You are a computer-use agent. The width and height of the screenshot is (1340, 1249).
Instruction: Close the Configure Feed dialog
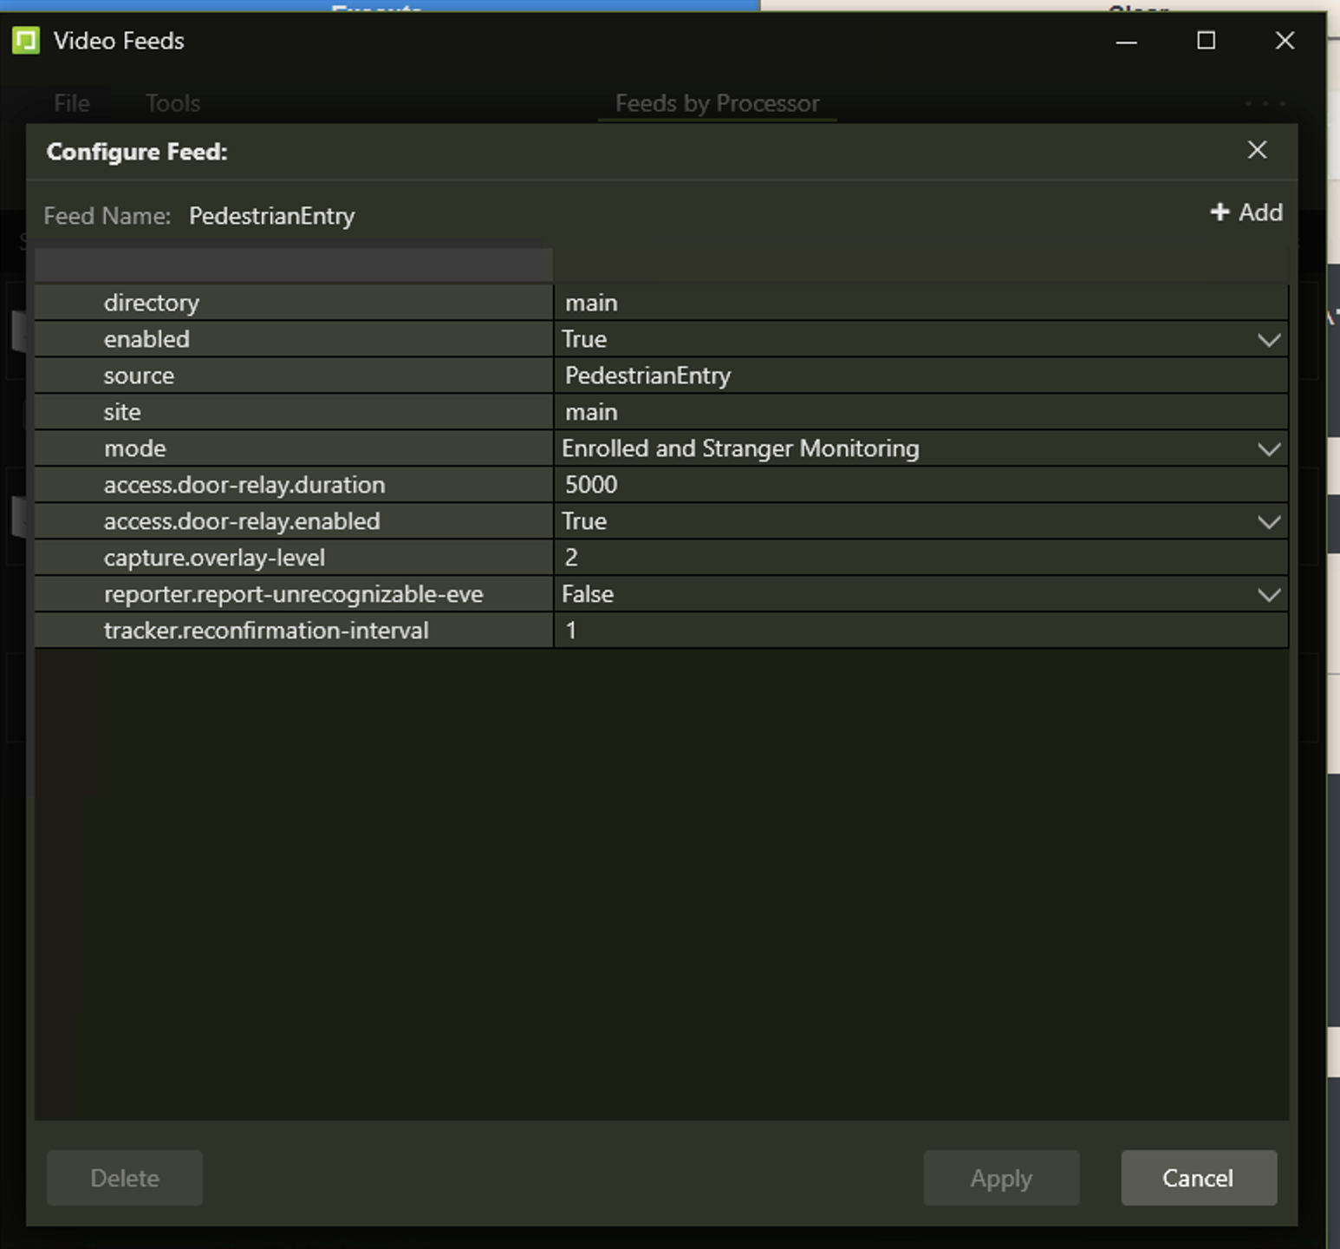1257,150
